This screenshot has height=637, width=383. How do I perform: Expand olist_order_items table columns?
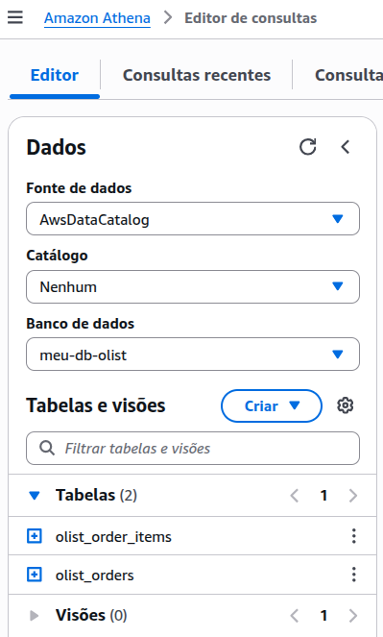point(35,536)
